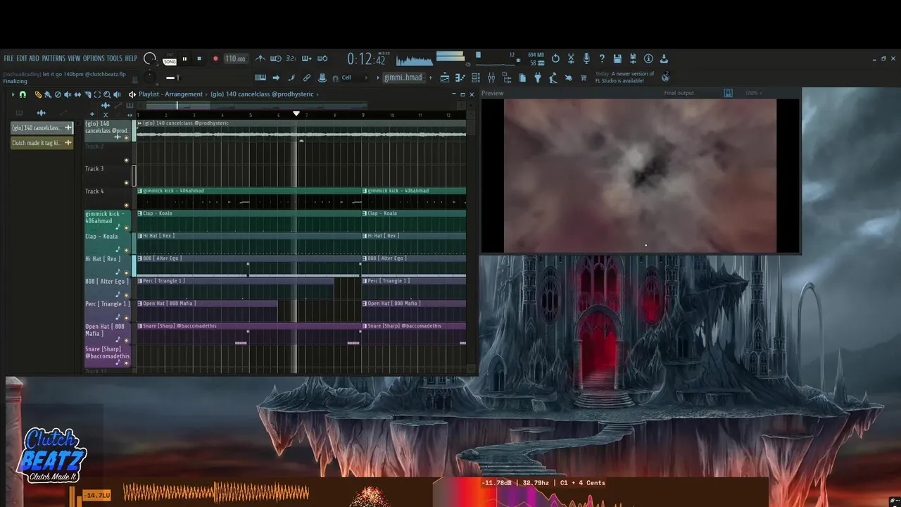
Task: Open the help question mark icon
Action: pos(602,58)
